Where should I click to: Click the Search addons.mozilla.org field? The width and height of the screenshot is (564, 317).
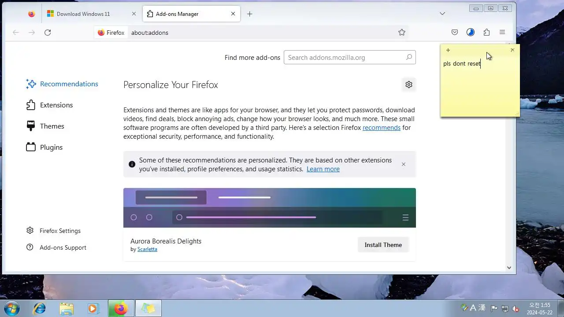click(350, 57)
